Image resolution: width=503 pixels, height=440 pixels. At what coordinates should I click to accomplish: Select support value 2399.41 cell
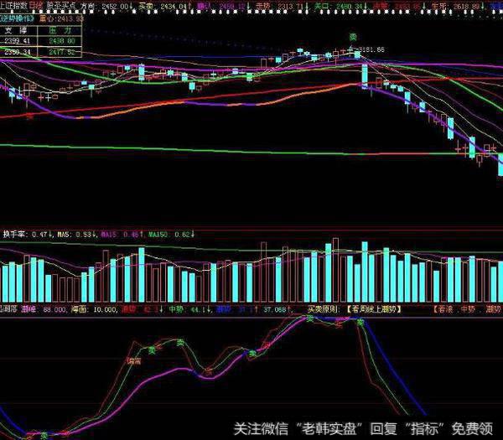[17, 39]
